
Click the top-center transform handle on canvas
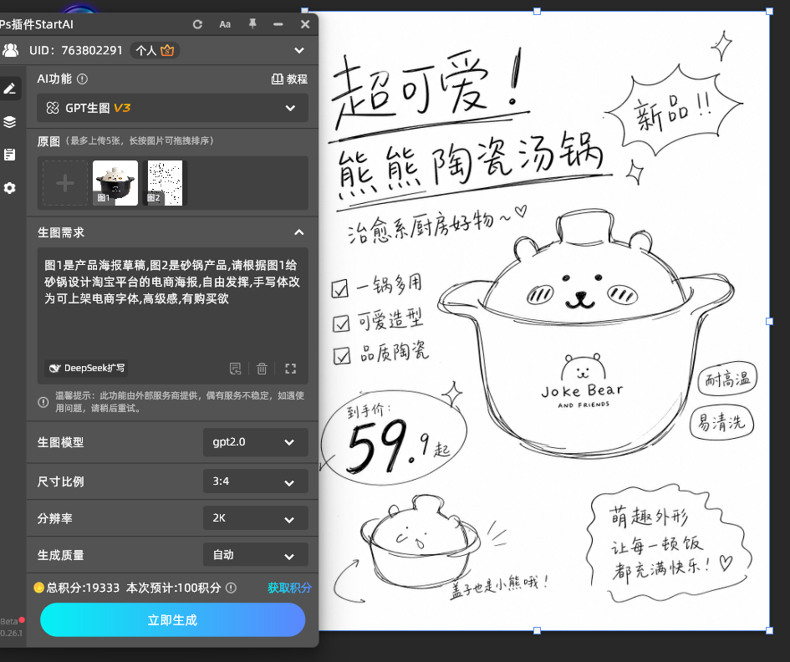[x=537, y=11]
